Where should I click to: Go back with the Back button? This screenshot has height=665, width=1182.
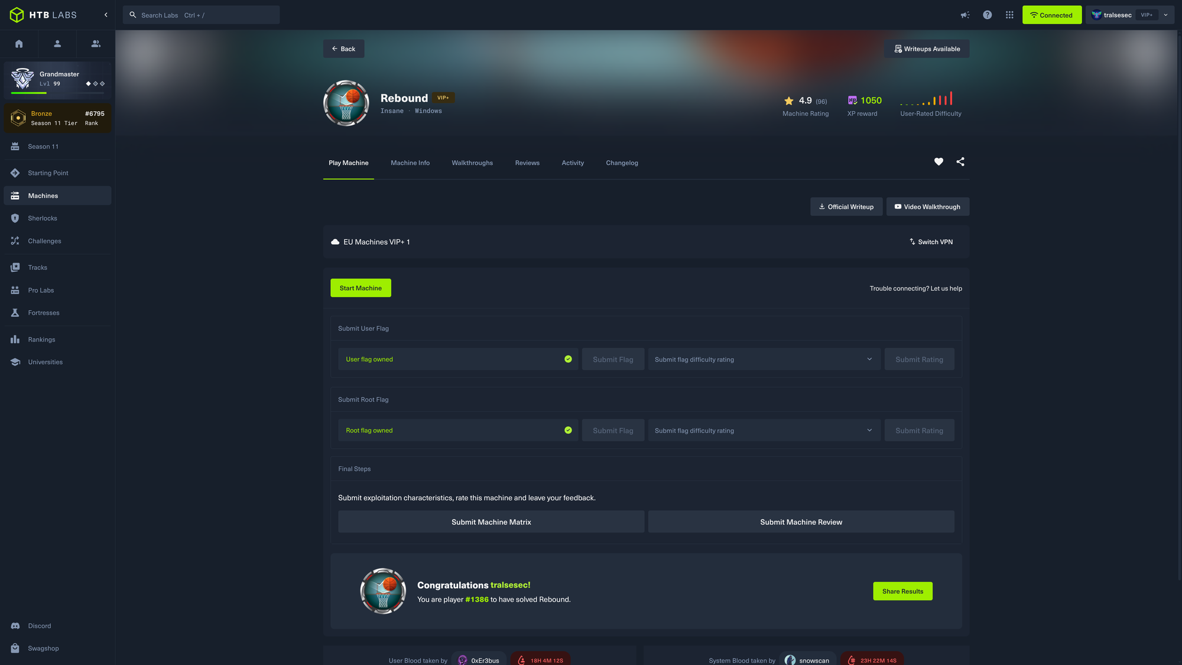(x=343, y=48)
